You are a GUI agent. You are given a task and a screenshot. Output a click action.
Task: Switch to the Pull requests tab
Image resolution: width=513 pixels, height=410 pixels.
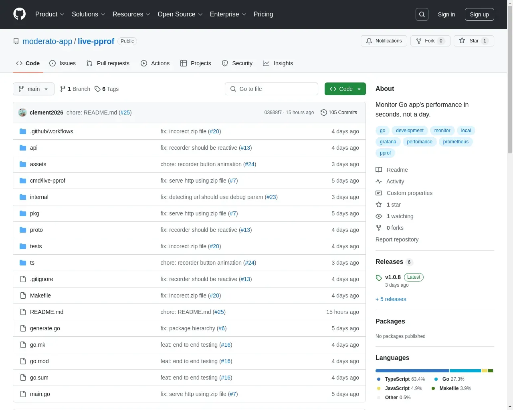pyautogui.click(x=108, y=63)
